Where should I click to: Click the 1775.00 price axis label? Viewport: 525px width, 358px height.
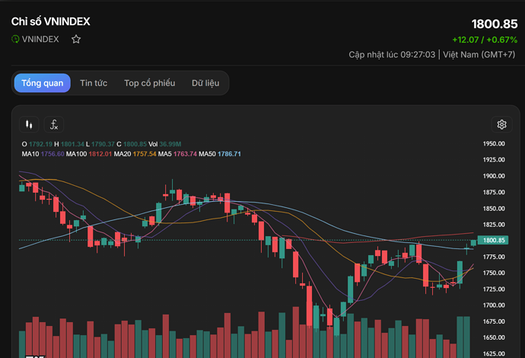tap(494, 257)
